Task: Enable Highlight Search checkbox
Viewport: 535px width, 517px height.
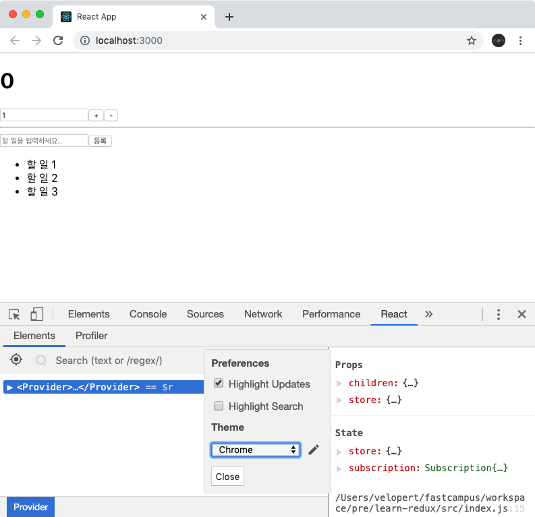Action: 219,406
